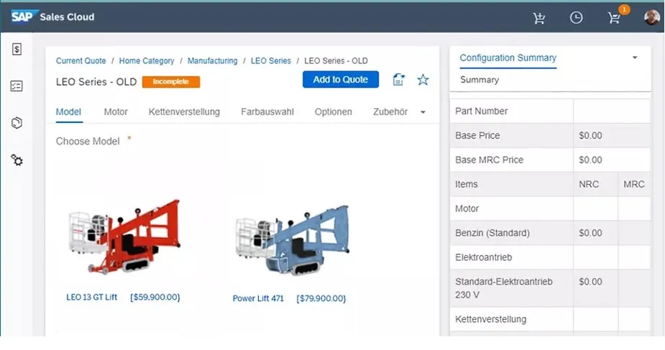The image size is (665, 350).
Task: Expand the tab overflow arrow after Zubehör
Action: [x=423, y=112]
